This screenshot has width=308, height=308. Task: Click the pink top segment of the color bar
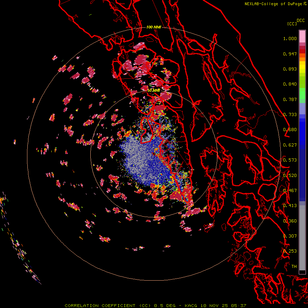(x=302, y=36)
